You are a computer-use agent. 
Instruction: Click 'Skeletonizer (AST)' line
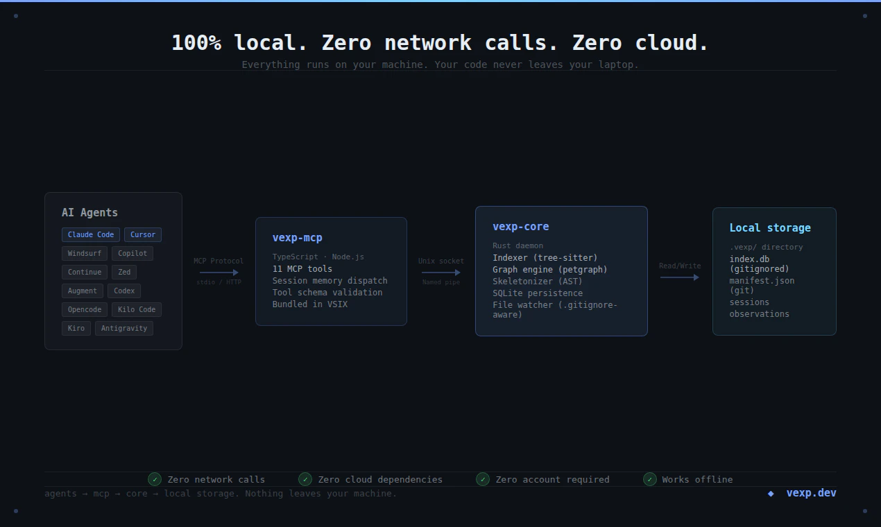point(538,281)
